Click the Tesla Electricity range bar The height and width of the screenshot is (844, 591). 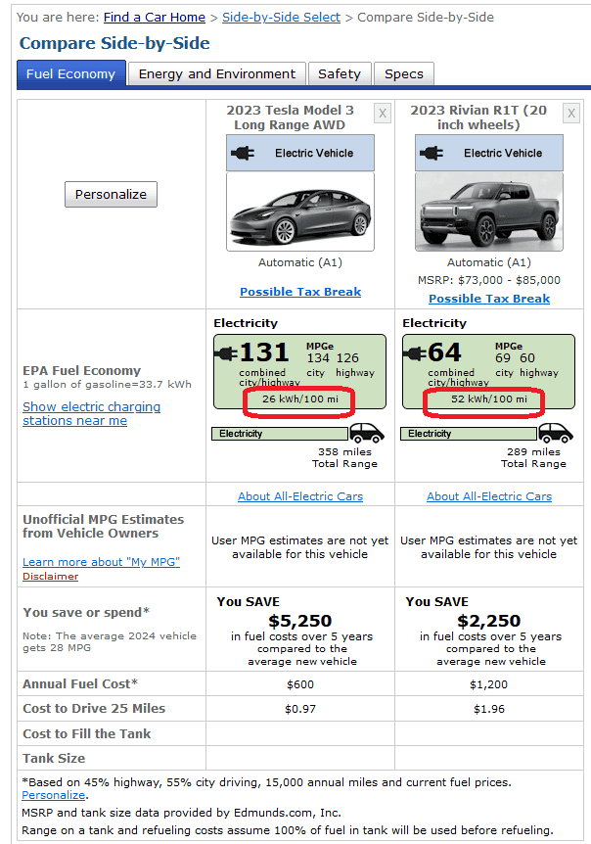click(x=280, y=434)
